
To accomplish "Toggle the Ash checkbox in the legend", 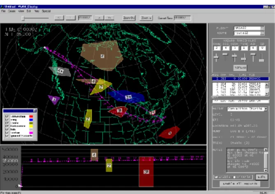I will pyautogui.click(x=7, y=129).
